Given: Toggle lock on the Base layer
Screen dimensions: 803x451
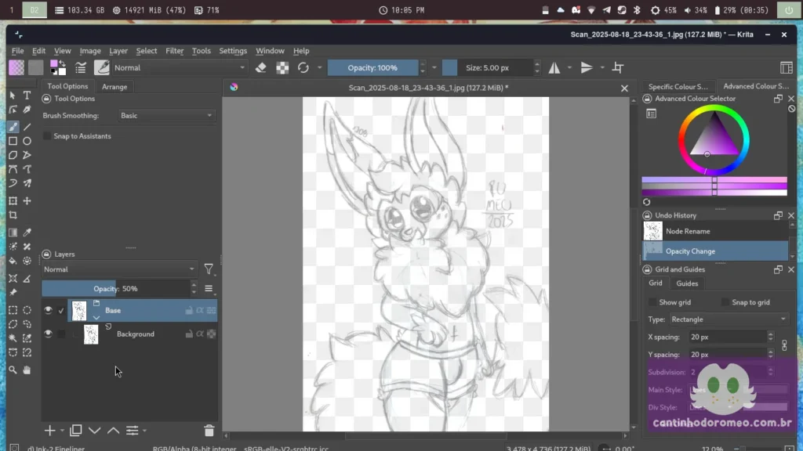Looking at the screenshot, I should click(189, 310).
